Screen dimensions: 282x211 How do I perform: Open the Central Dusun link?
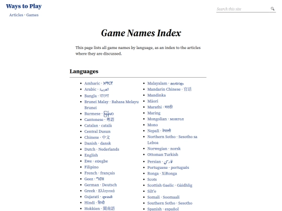click(97, 131)
